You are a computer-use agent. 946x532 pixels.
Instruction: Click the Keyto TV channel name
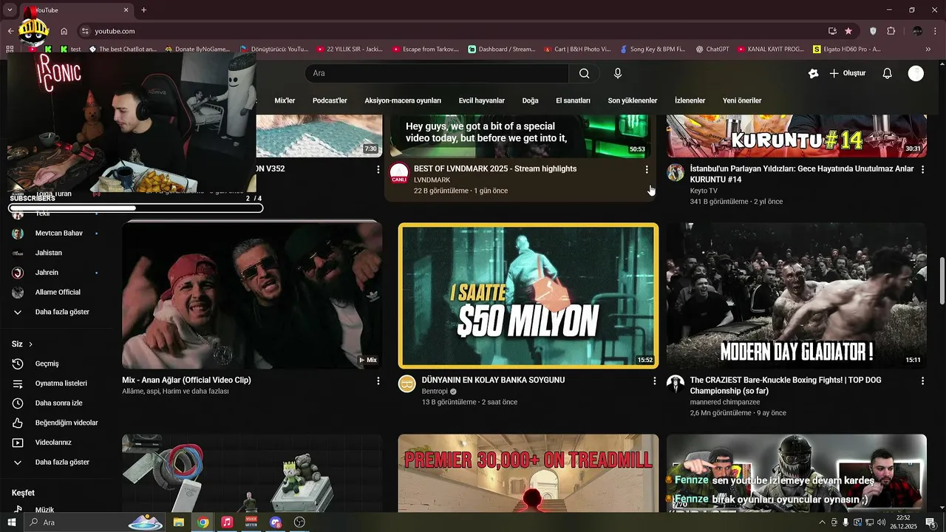[704, 191]
